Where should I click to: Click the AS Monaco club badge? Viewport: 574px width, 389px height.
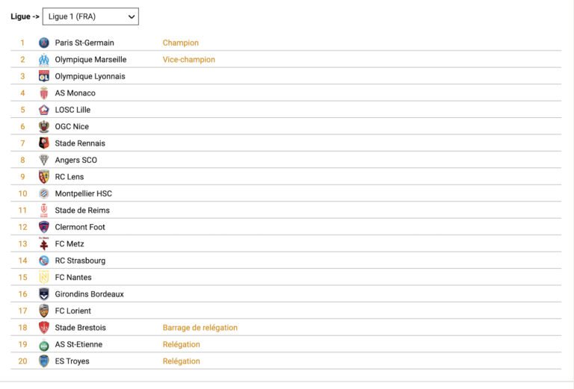tap(44, 93)
